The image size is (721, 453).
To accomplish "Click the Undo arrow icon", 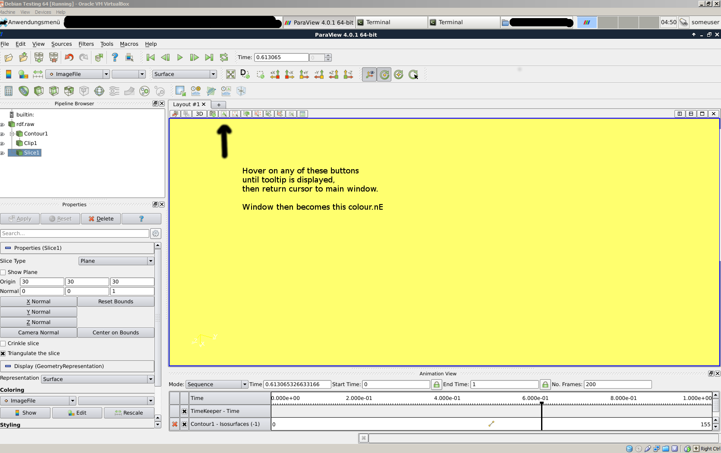I will (x=69, y=57).
